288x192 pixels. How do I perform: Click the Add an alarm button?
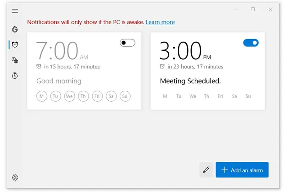click(x=242, y=170)
